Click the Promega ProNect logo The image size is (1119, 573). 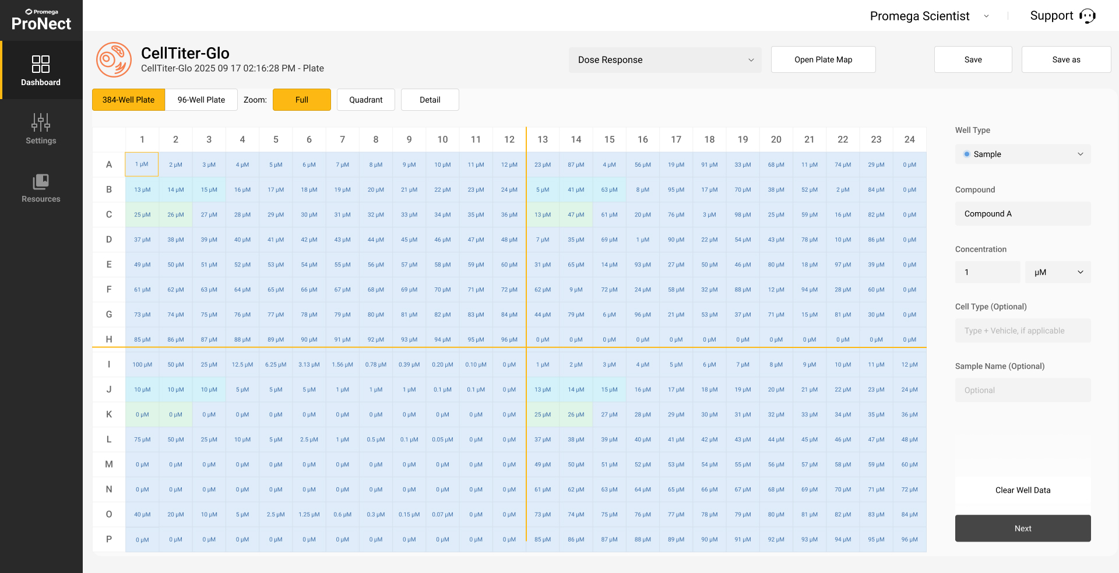(x=41, y=20)
